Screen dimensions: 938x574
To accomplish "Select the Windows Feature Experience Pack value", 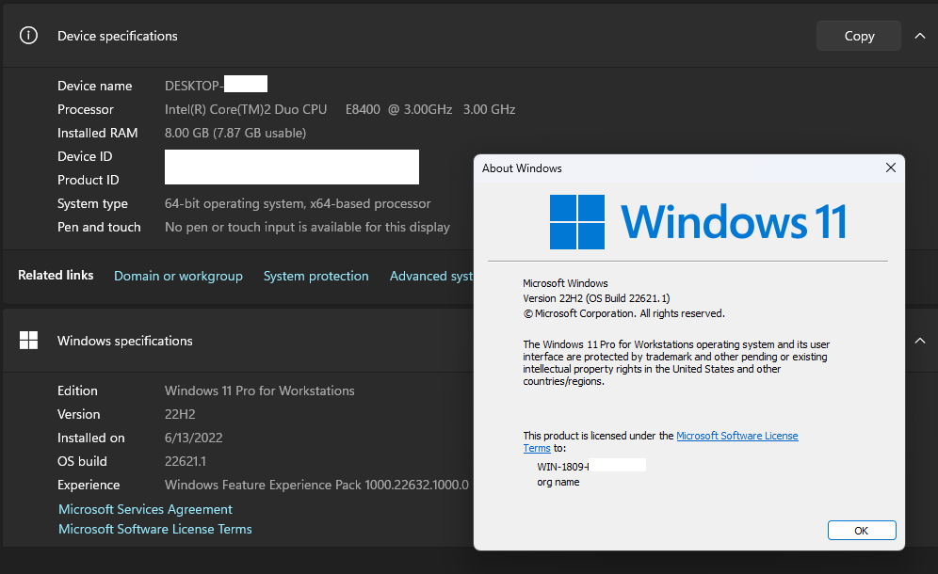I will pos(316,485).
